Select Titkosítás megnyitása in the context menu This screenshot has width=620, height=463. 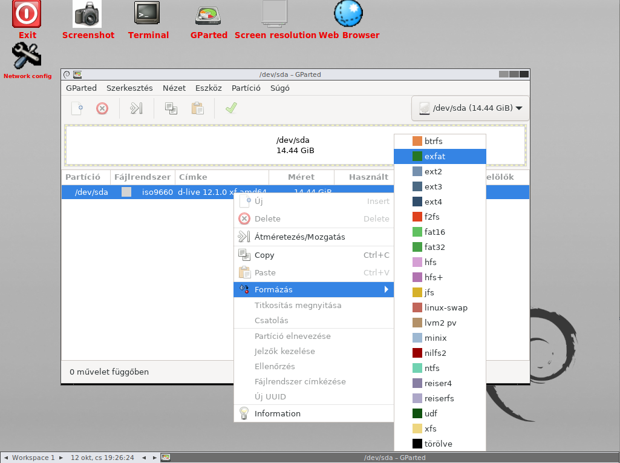tap(313, 305)
